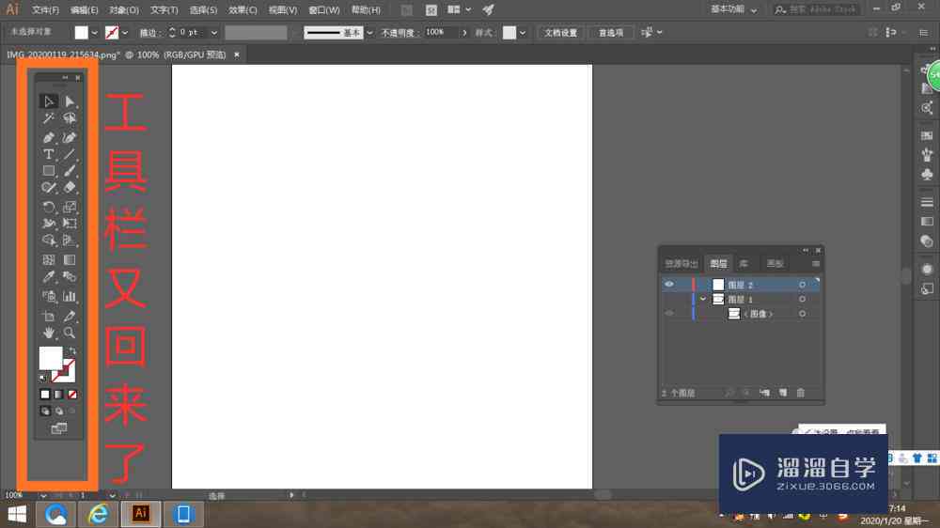Open the Symbols panel from the right dock
The image size is (940, 528).
pos(927,175)
